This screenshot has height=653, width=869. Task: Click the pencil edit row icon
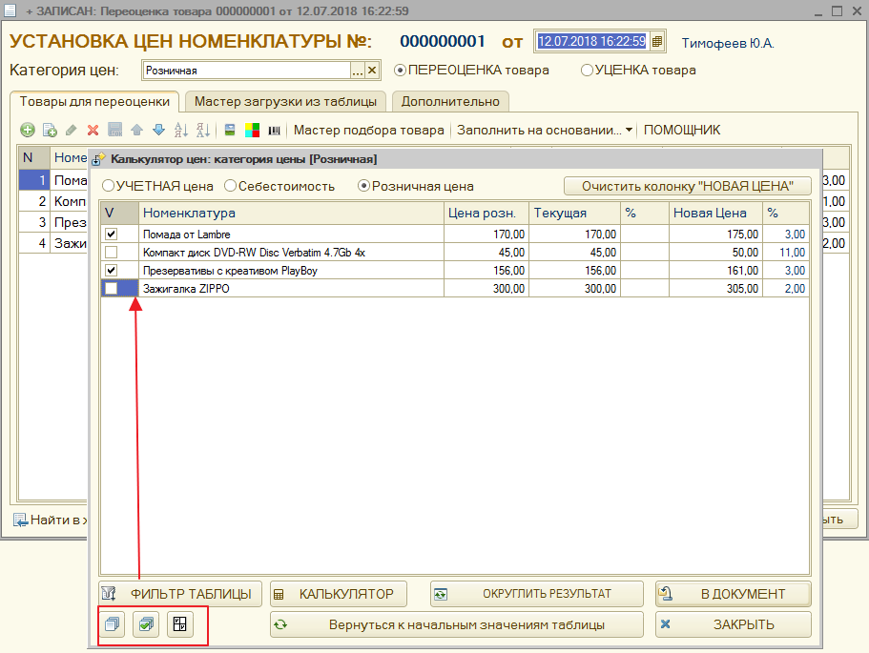tap(71, 131)
